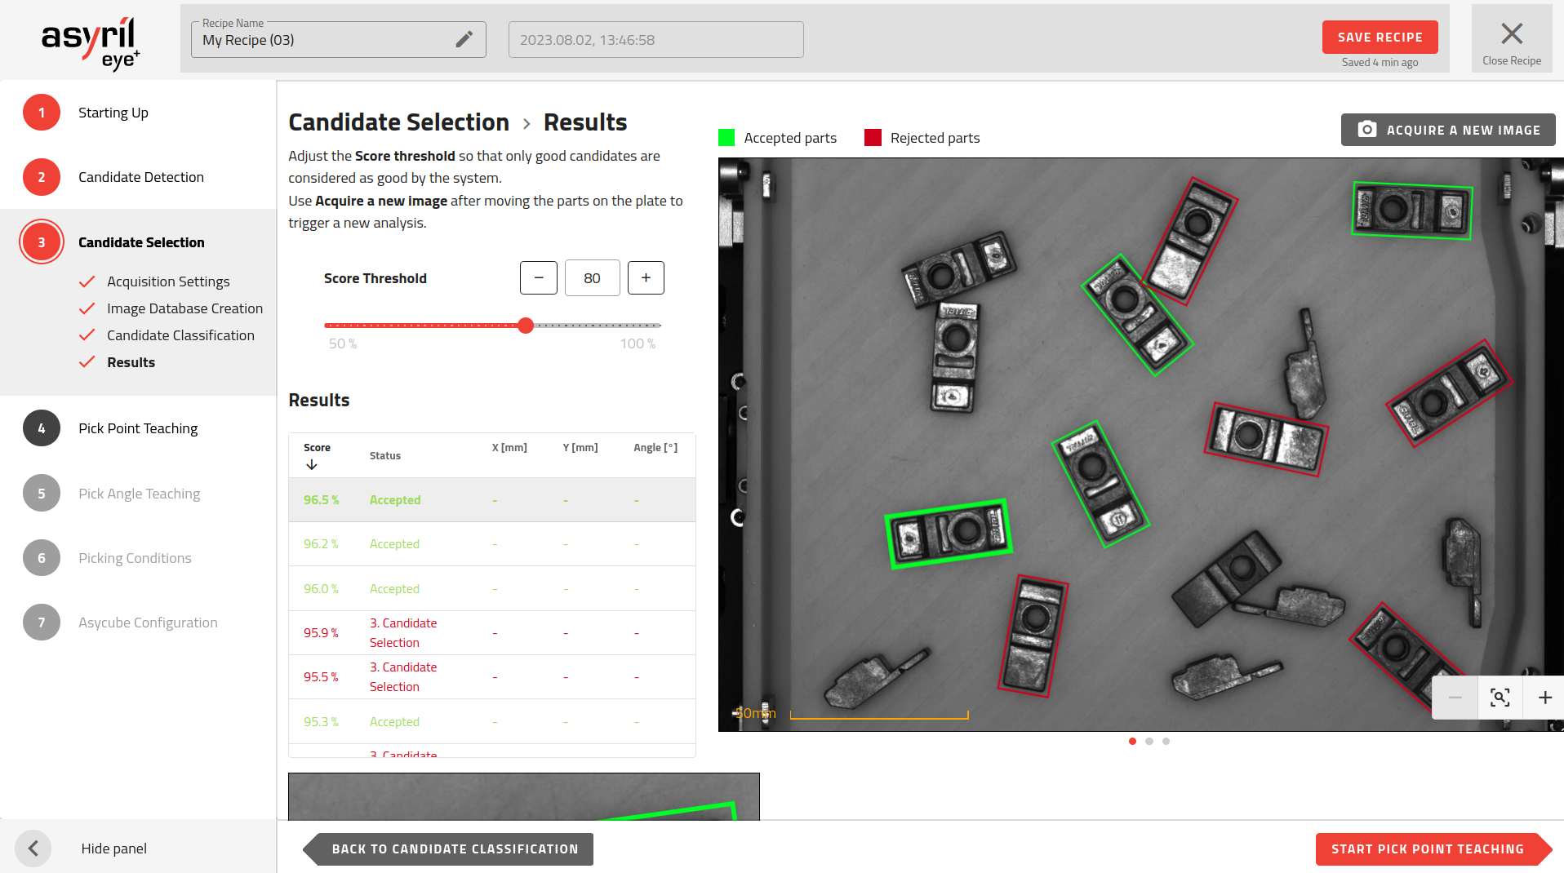Click the score threshold value field
The width and height of the screenshot is (1564, 873).
click(592, 278)
